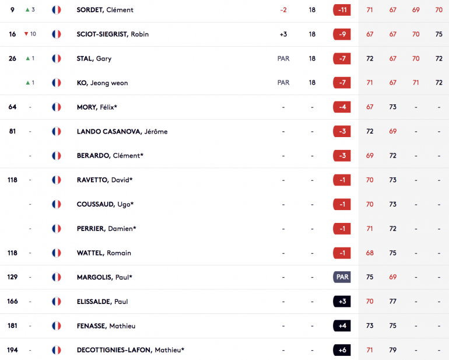Click the French flag next to SCIOT-SIEGRIST, Robin
The height and width of the screenshot is (360, 449).
tap(57, 34)
